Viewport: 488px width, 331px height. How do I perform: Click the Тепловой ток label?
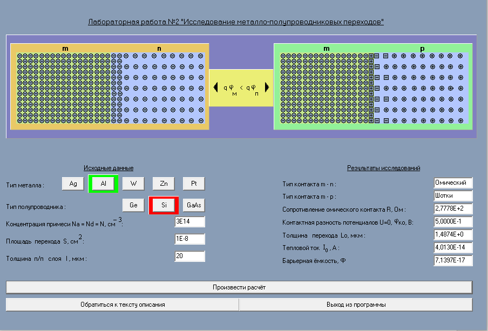[x=310, y=248]
